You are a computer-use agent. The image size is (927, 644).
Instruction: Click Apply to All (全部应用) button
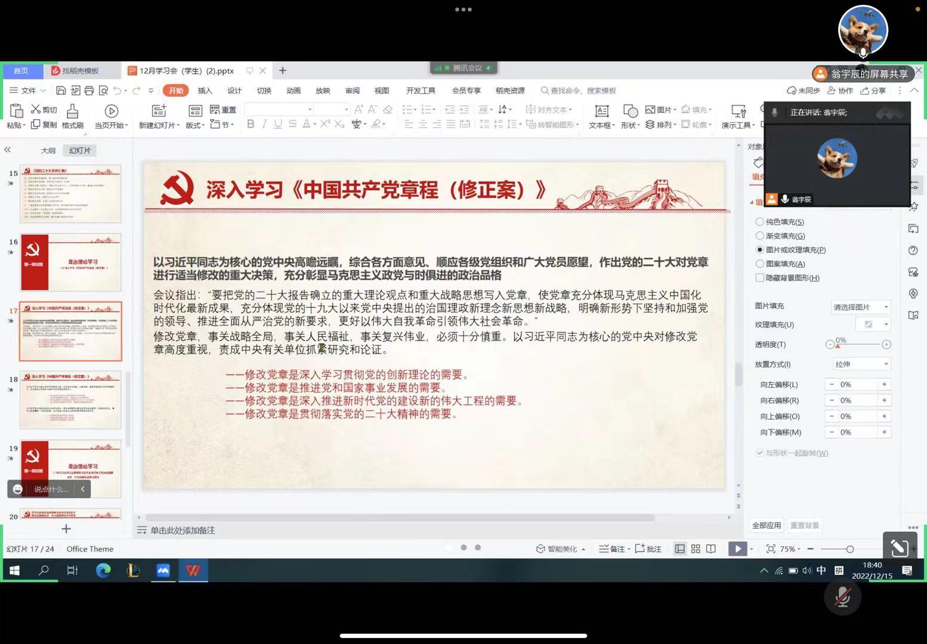click(x=767, y=525)
